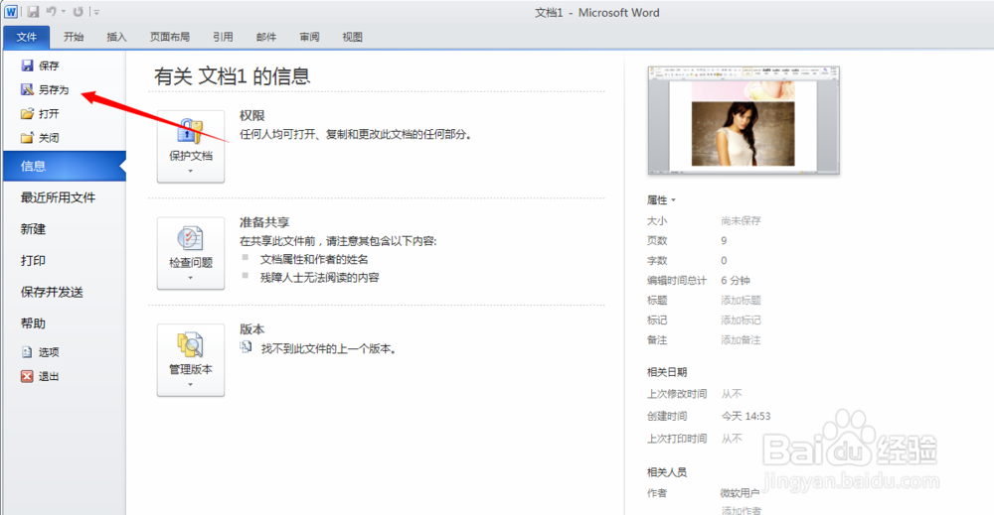Click the Redo icon in quick access toolbar
994x515 pixels.
coord(78,11)
